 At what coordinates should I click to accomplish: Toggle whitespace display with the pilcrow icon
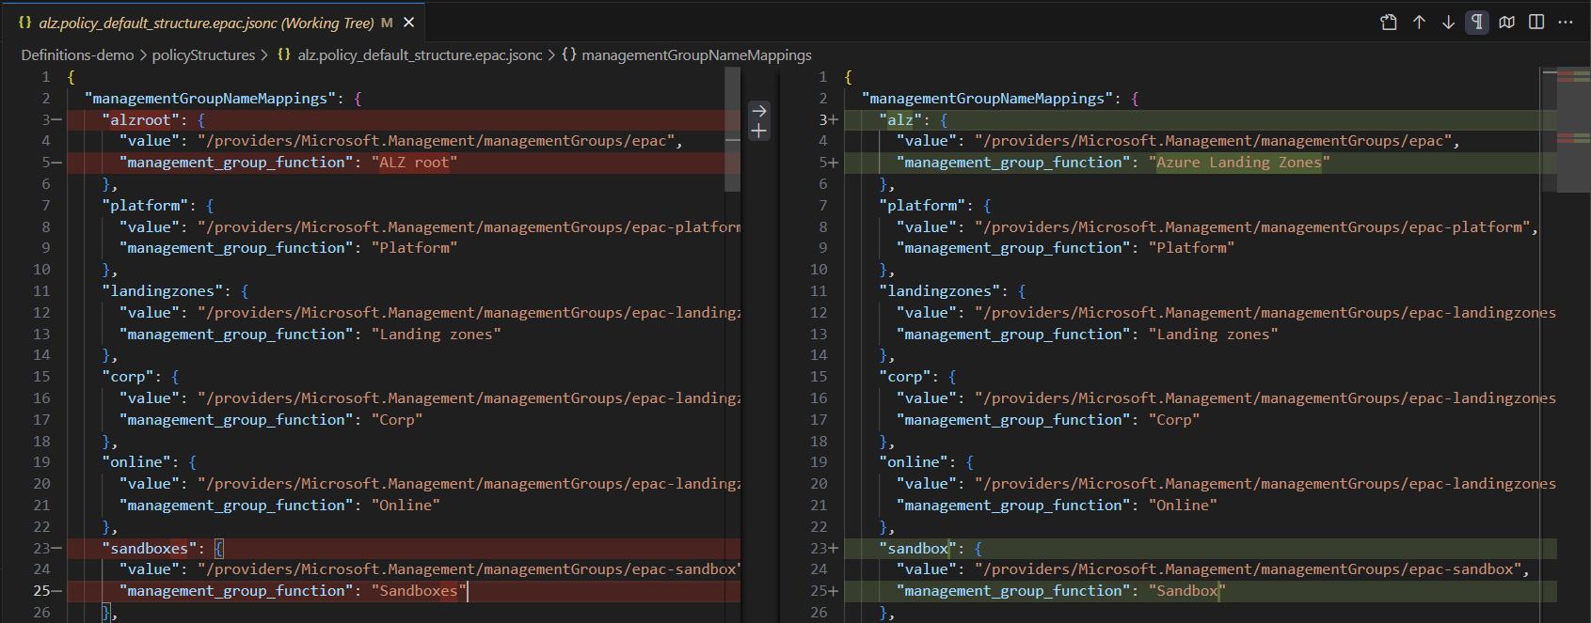[x=1478, y=23]
